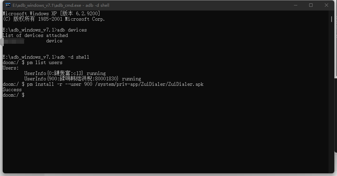Click the 'adb -d shell' command line
Screen dimensions: 337x176
click(x=46, y=57)
